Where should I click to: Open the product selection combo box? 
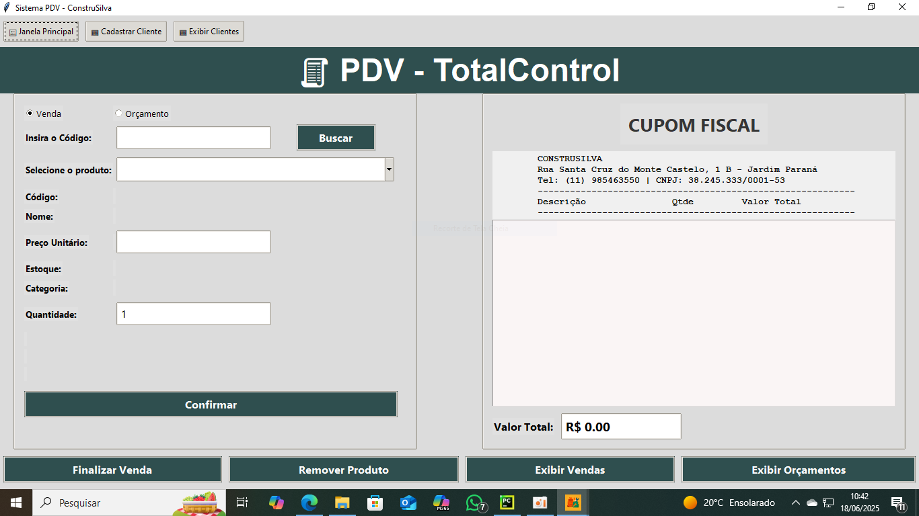pos(250,169)
